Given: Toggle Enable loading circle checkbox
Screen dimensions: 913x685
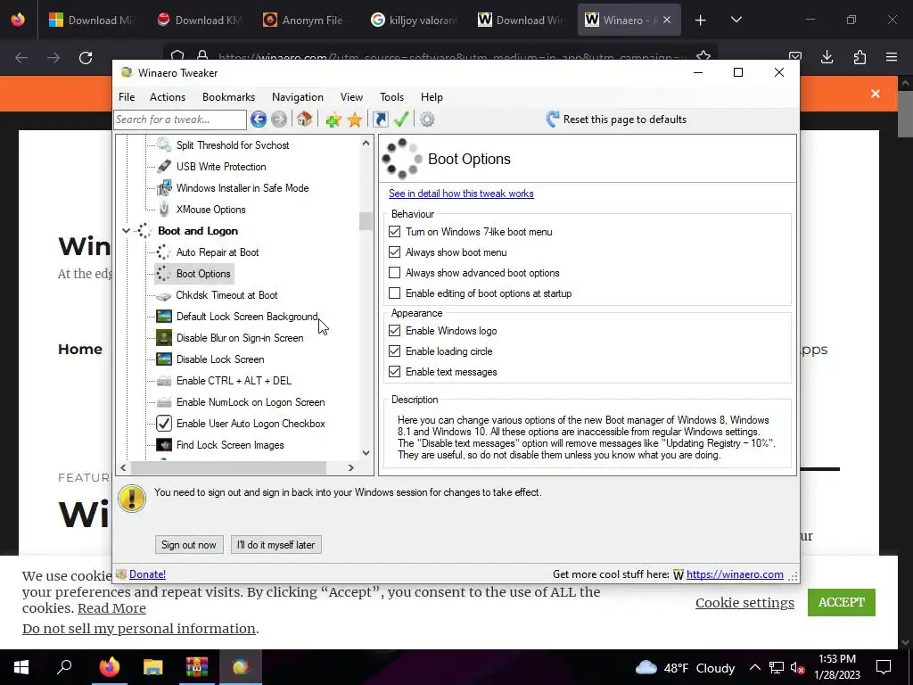Looking at the screenshot, I should coord(395,351).
